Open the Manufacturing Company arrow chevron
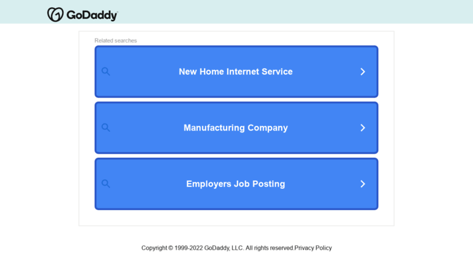 (x=363, y=128)
